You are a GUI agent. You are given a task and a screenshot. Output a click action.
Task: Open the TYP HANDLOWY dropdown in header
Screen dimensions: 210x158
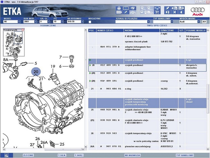tap(172, 22)
